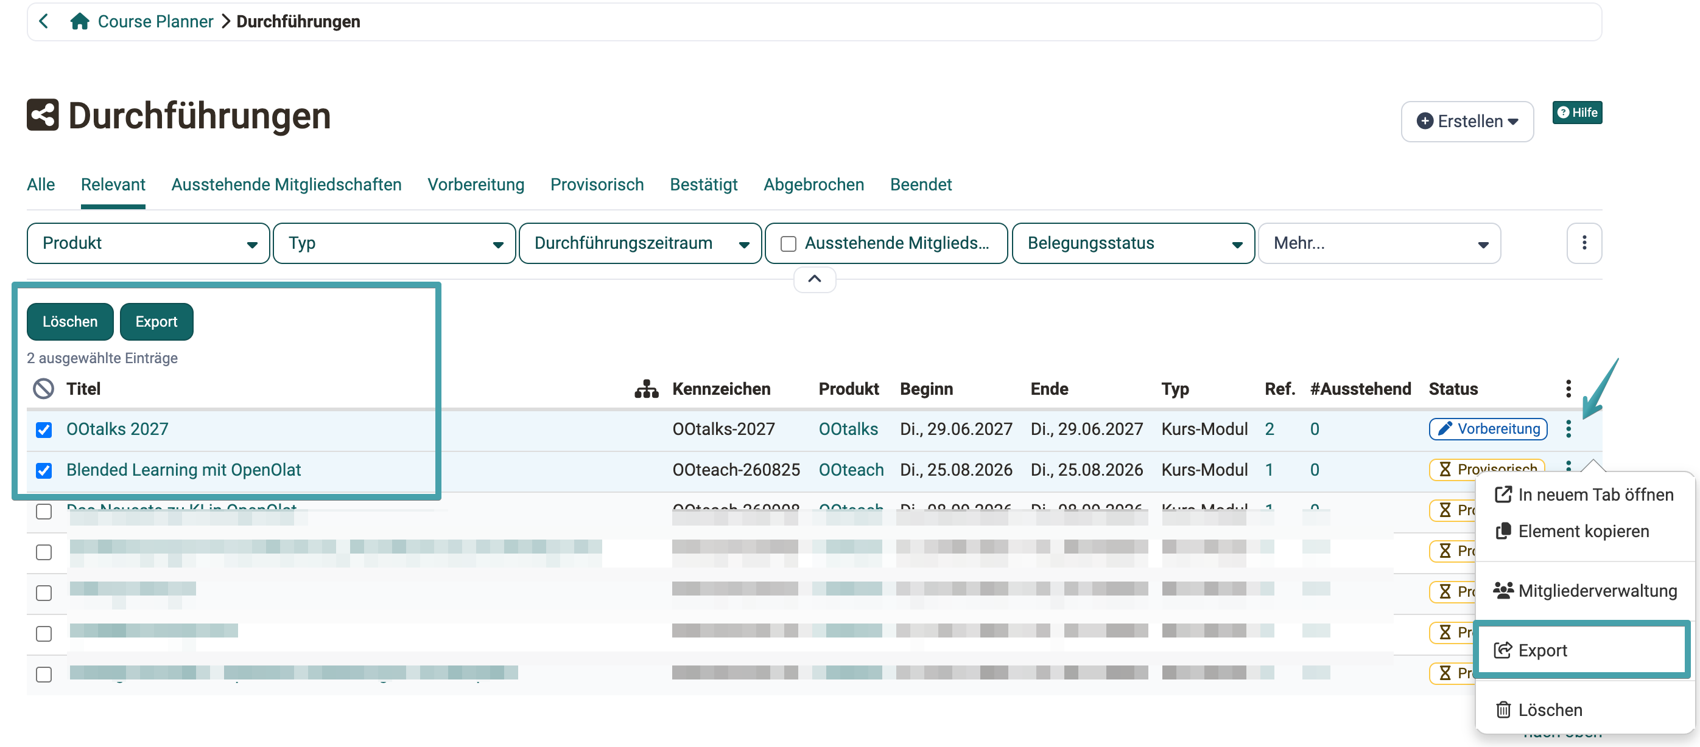
Task: Go back using the breadcrumb arrow
Action: coord(44,22)
